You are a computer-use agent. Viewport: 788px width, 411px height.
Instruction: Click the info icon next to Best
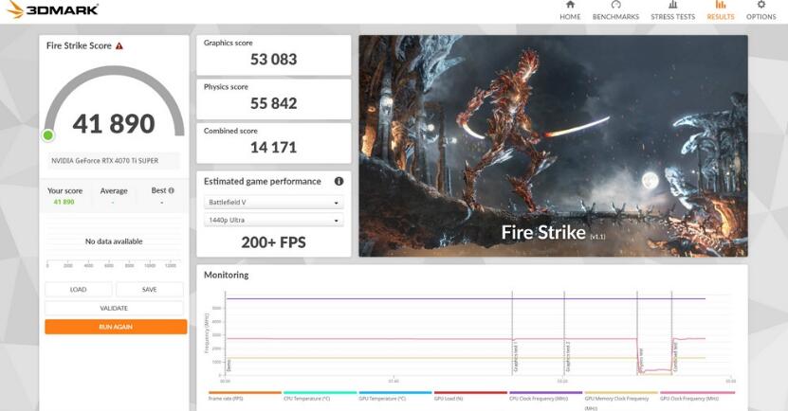click(172, 190)
